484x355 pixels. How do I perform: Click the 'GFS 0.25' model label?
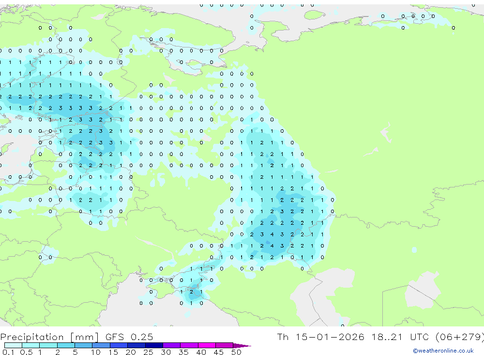pos(129,337)
